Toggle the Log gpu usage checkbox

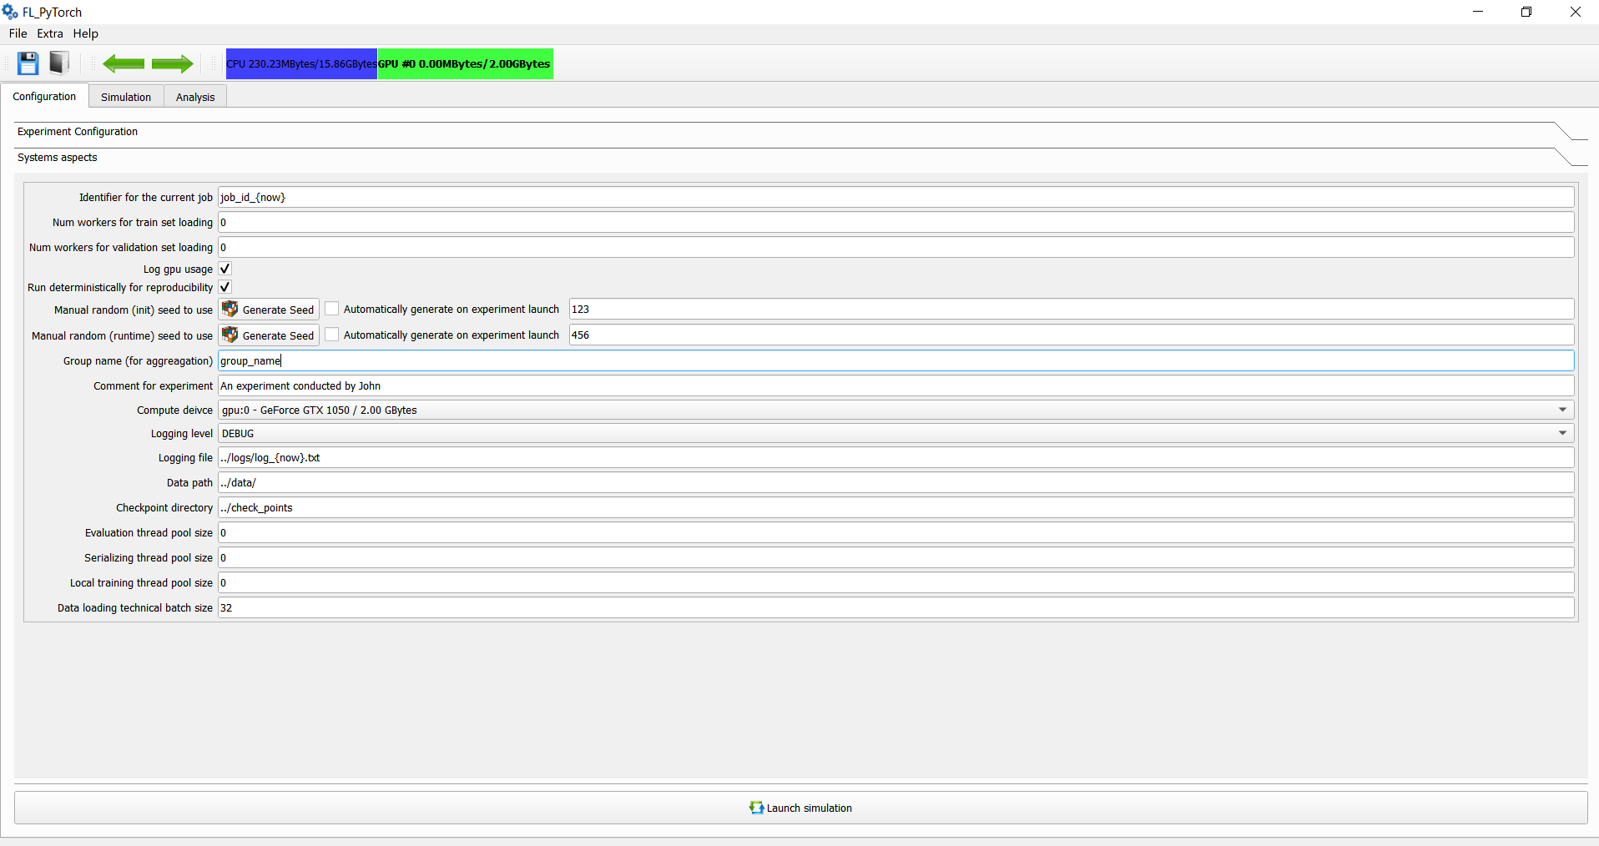tap(224, 269)
